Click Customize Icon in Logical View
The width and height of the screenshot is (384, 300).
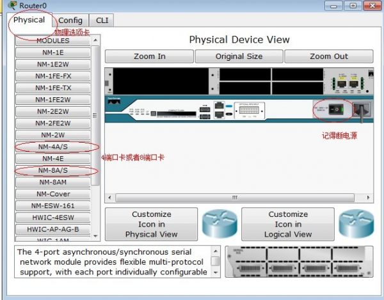[x=288, y=224]
